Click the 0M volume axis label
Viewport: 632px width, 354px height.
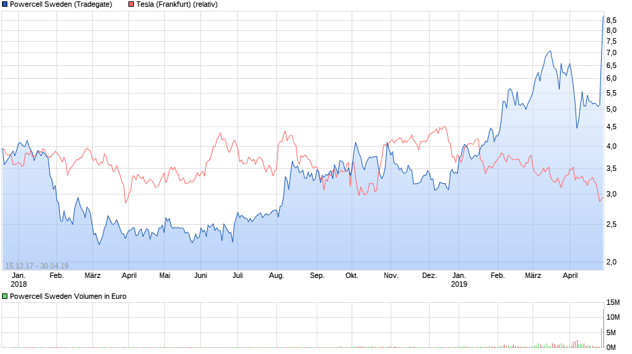611,347
